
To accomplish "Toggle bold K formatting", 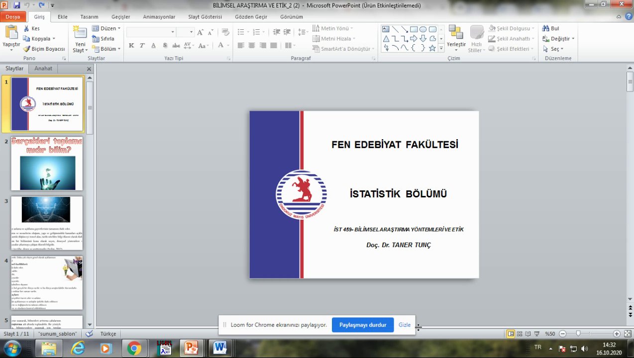I will [131, 45].
